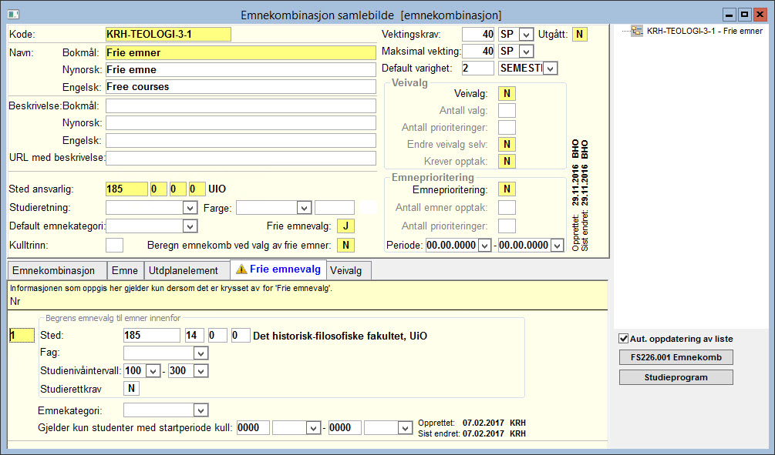
Task: Select KRH-TEOLOGI-3-1 - Frie emner tree item
Action: [704, 31]
